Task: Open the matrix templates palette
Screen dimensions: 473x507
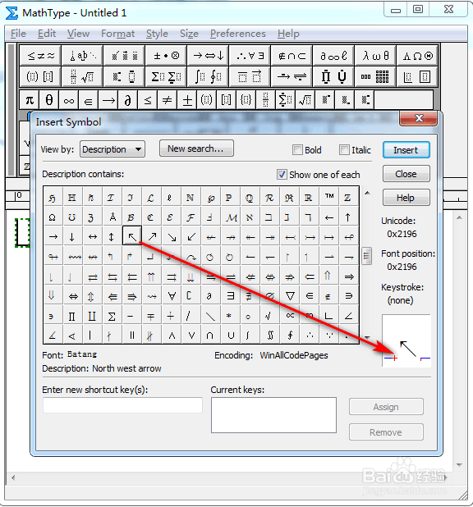Action: 375,76
